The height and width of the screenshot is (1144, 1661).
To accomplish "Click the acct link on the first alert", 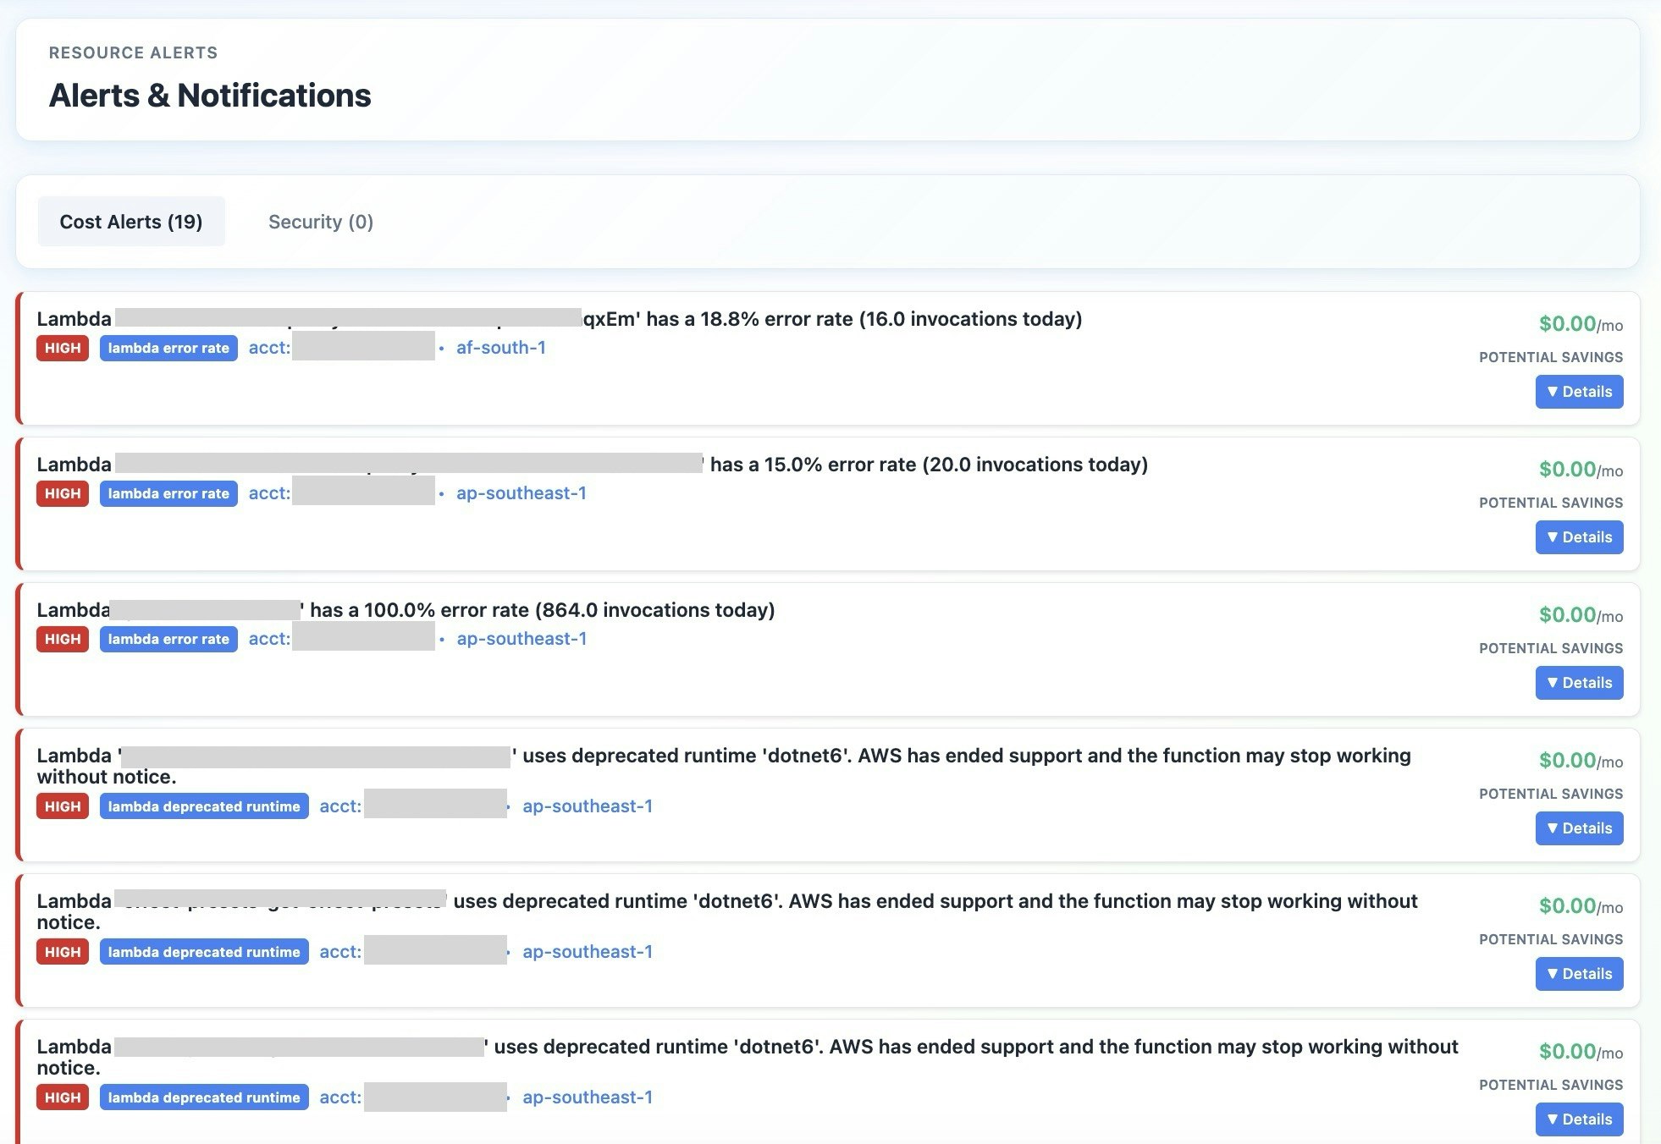I will point(269,348).
